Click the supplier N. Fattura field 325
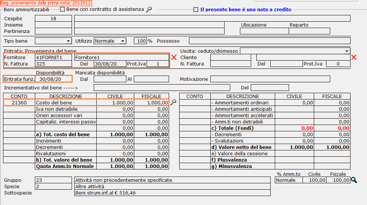This screenshot has height=205, width=367. 53,64
